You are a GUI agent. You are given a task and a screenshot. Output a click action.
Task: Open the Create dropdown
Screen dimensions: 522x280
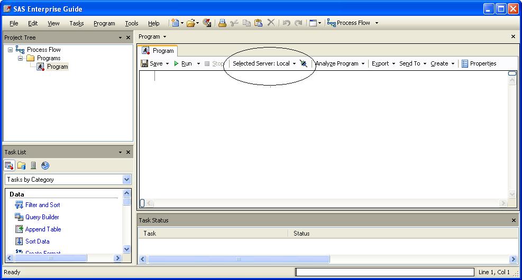pyautogui.click(x=443, y=63)
